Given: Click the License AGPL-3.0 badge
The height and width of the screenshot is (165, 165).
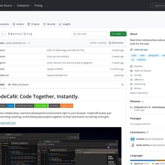Looking at the screenshot, I should [x=61, y=106].
